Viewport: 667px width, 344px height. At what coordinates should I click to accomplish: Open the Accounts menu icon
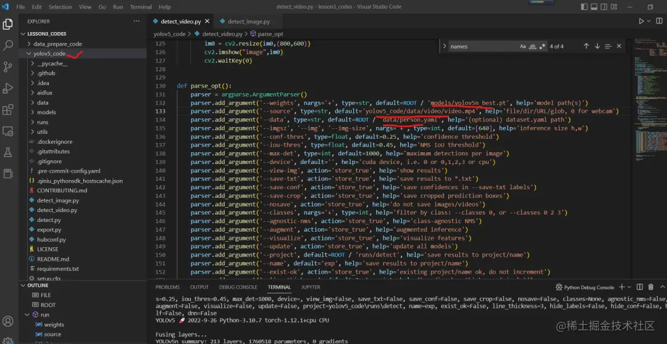coord(7,321)
